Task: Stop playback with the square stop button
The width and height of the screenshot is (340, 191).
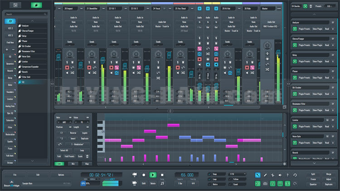Action: 162,175
